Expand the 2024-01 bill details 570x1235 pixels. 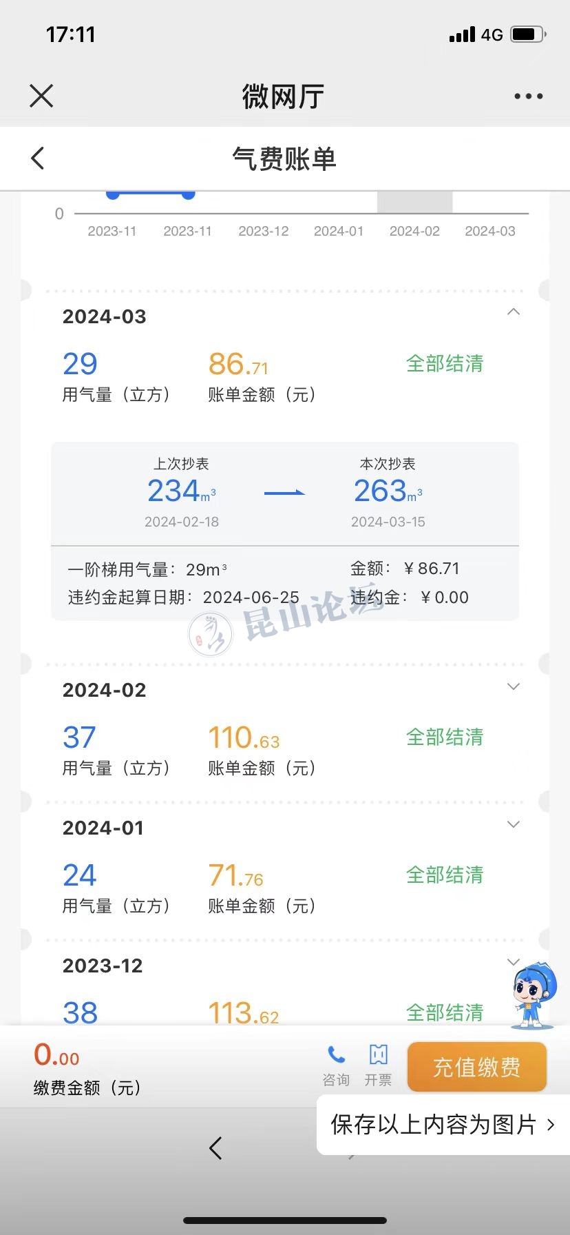(x=513, y=824)
